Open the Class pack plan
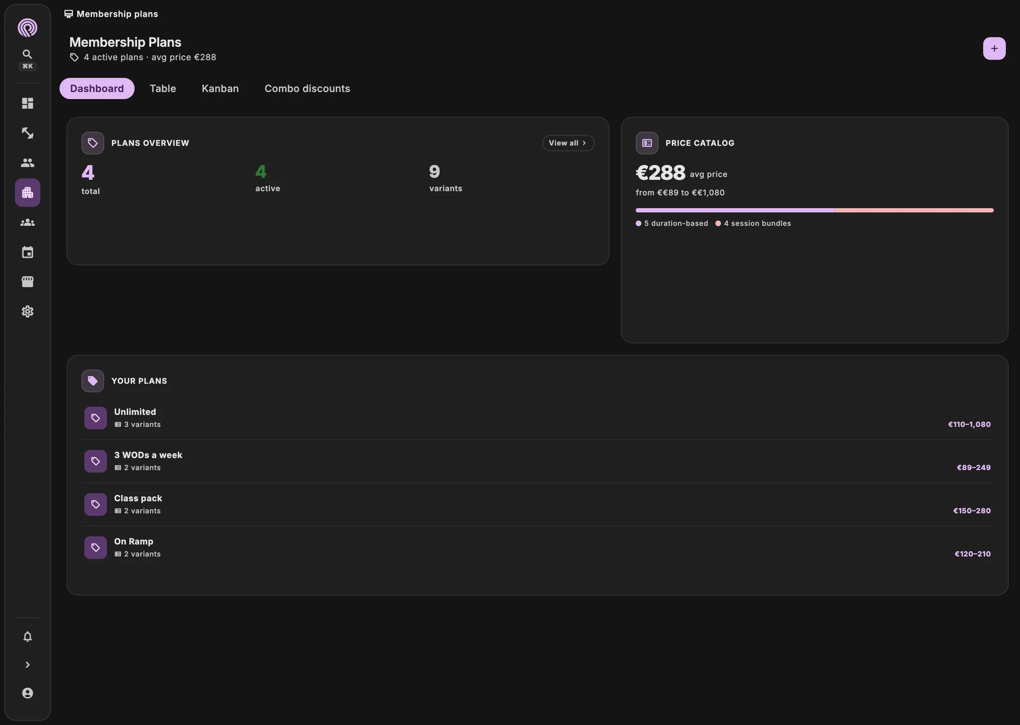This screenshot has width=1020, height=725. tap(537, 504)
